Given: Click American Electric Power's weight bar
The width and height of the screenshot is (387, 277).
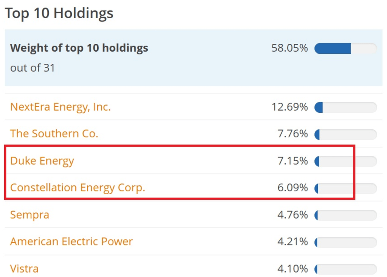Looking at the screenshot, I should click(345, 242).
